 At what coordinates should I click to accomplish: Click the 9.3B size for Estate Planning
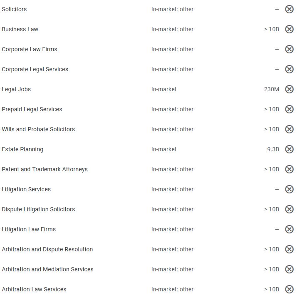coord(273,149)
